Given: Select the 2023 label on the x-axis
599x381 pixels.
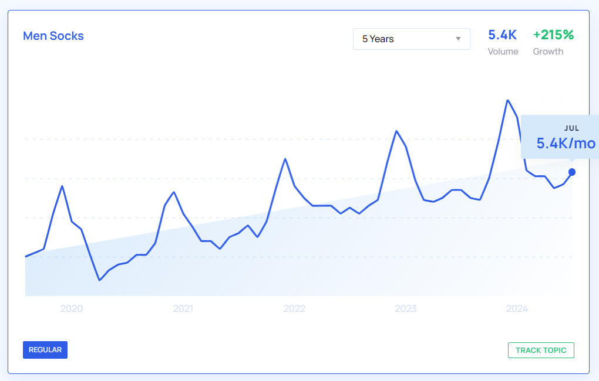Looking at the screenshot, I should click(406, 308).
